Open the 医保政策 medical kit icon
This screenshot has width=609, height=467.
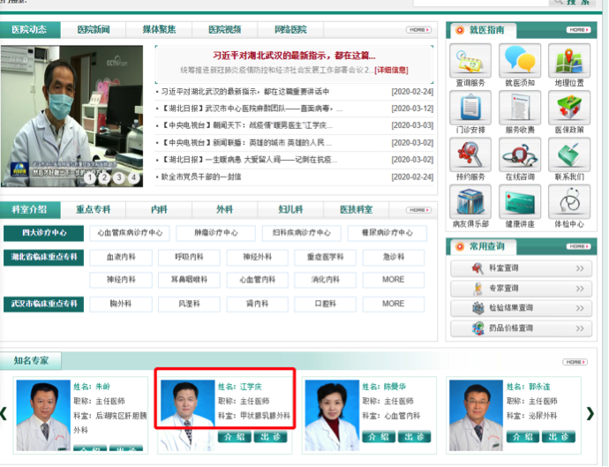click(569, 108)
